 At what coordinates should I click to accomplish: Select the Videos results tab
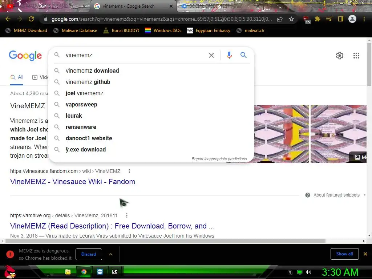(x=40, y=77)
